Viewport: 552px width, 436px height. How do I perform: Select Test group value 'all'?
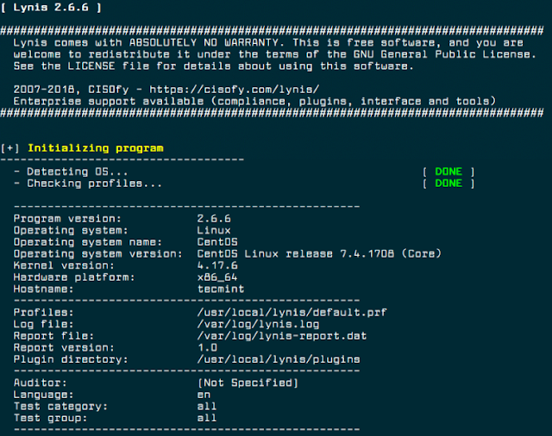pos(207,418)
